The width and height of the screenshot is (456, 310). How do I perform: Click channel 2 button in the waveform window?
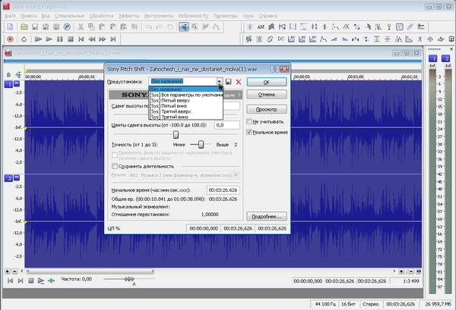pos(8,178)
